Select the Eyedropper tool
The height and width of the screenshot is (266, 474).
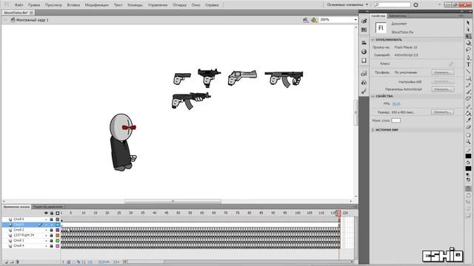pos(468,120)
